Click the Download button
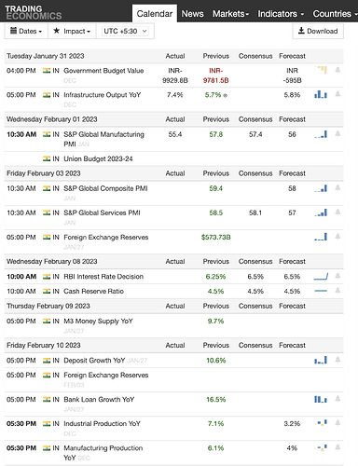Image resolution: width=358 pixels, height=466 pixels. click(318, 31)
